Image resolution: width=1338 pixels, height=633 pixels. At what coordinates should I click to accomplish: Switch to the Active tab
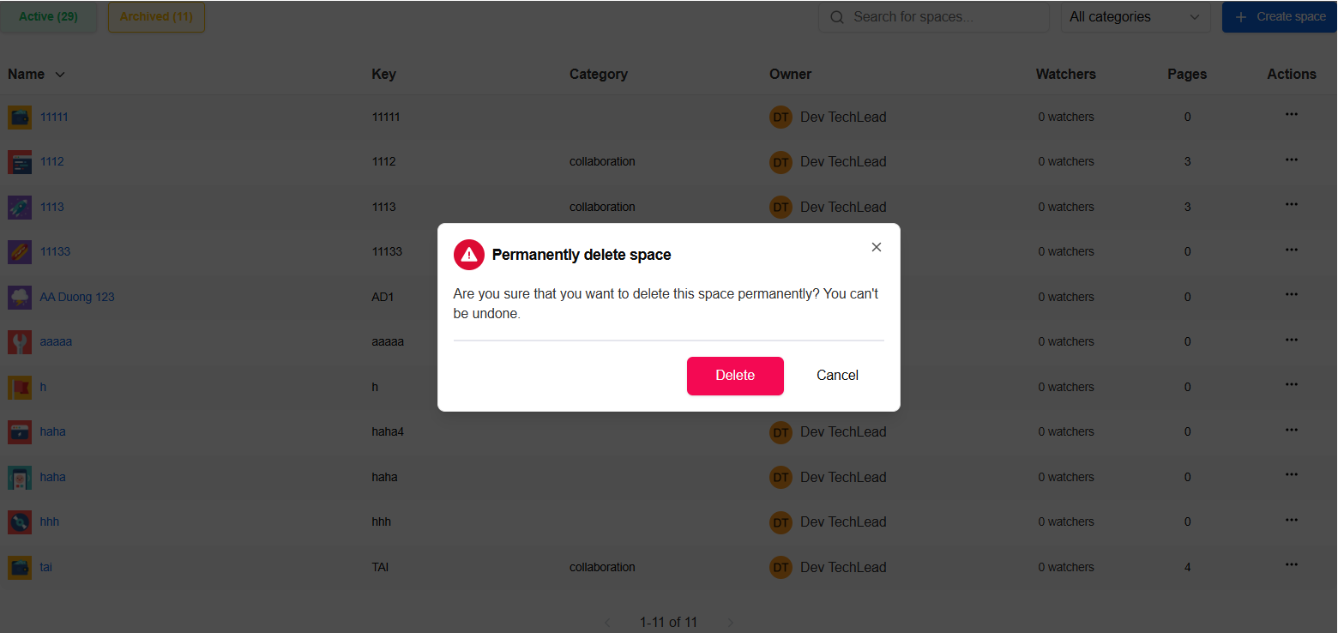pos(49,16)
